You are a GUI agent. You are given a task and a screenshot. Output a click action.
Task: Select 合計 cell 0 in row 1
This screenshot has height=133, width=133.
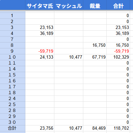(118, 15)
